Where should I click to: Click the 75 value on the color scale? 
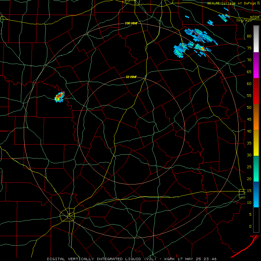coord(249,48)
